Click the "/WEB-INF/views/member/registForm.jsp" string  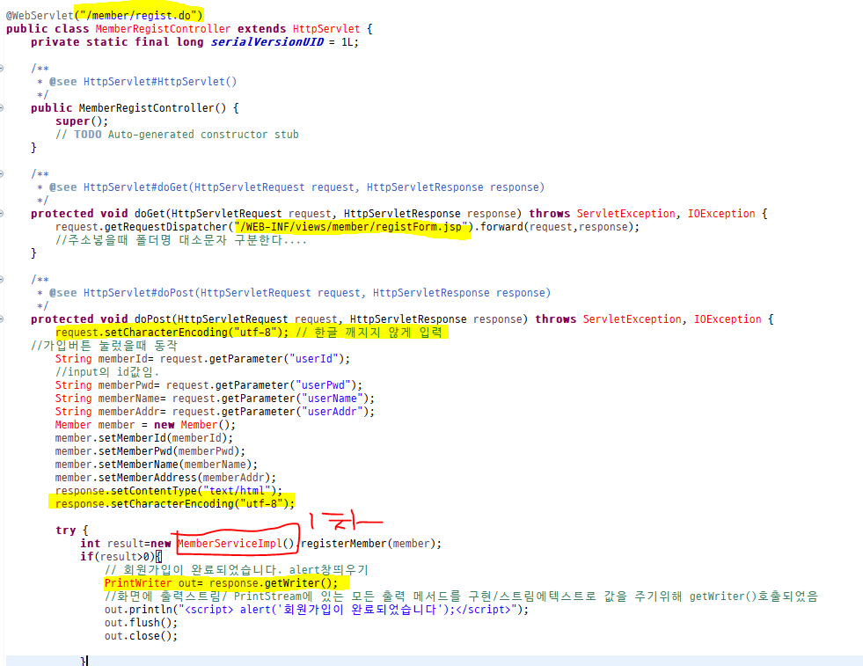click(351, 227)
